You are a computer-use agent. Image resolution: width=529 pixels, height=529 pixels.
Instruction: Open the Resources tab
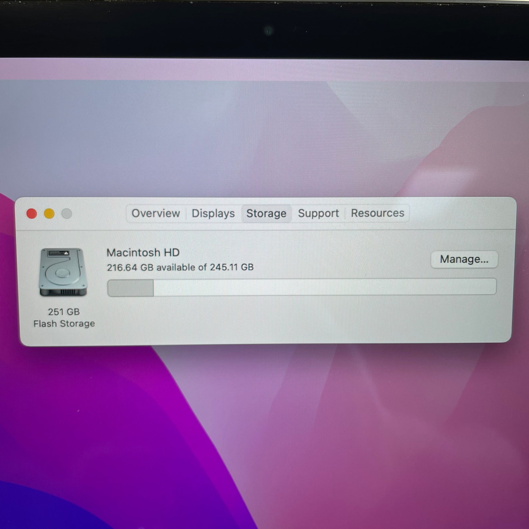pos(377,213)
